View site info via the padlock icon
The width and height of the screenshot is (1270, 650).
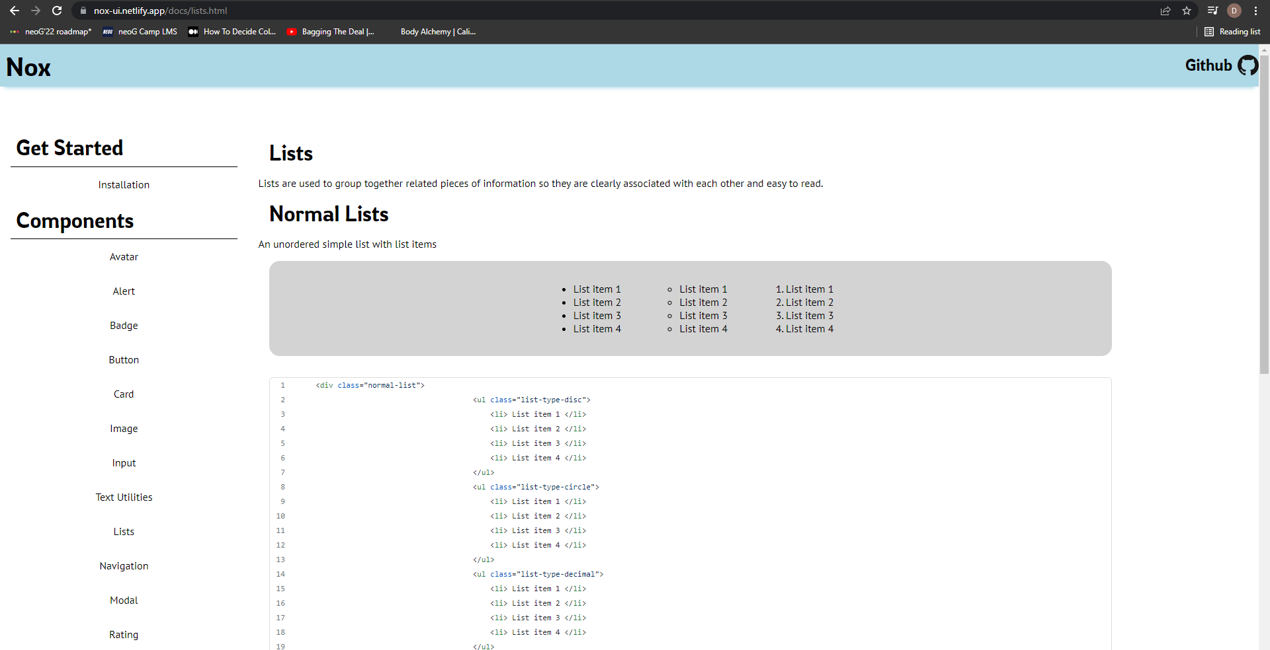[x=83, y=11]
